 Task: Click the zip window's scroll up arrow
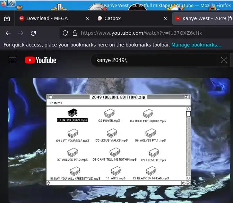click(x=188, y=109)
